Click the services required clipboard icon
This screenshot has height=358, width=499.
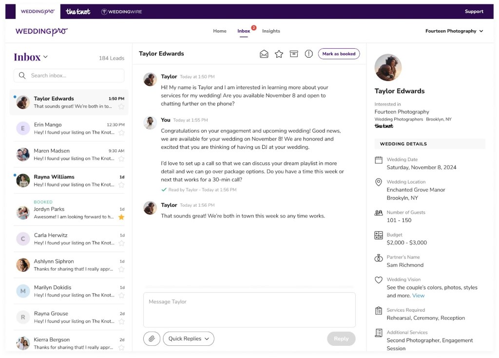[x=378, y=311]
